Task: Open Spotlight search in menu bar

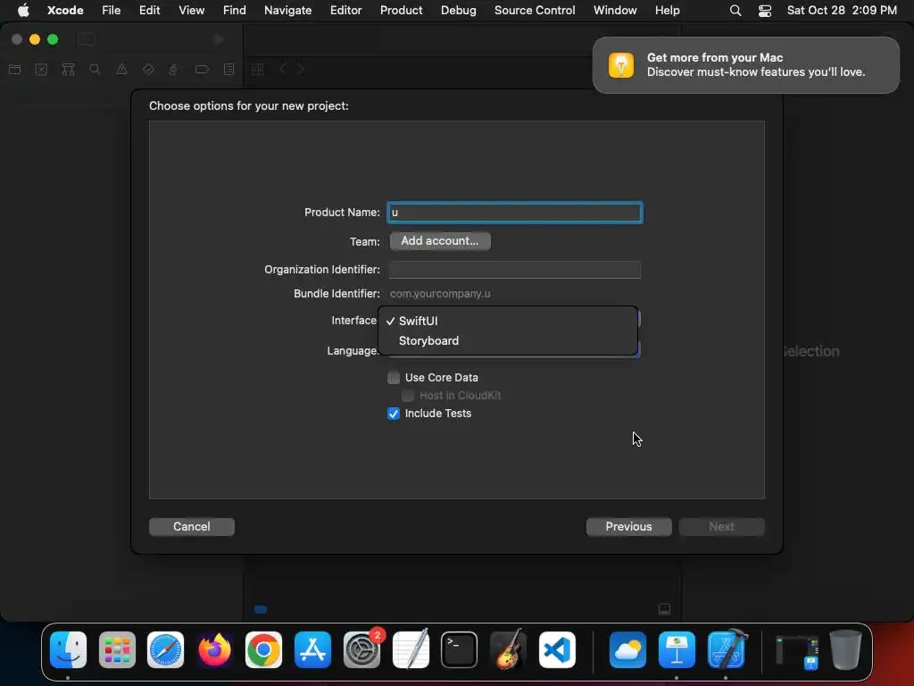Action: pyautogui.click(x=735, y=11)
